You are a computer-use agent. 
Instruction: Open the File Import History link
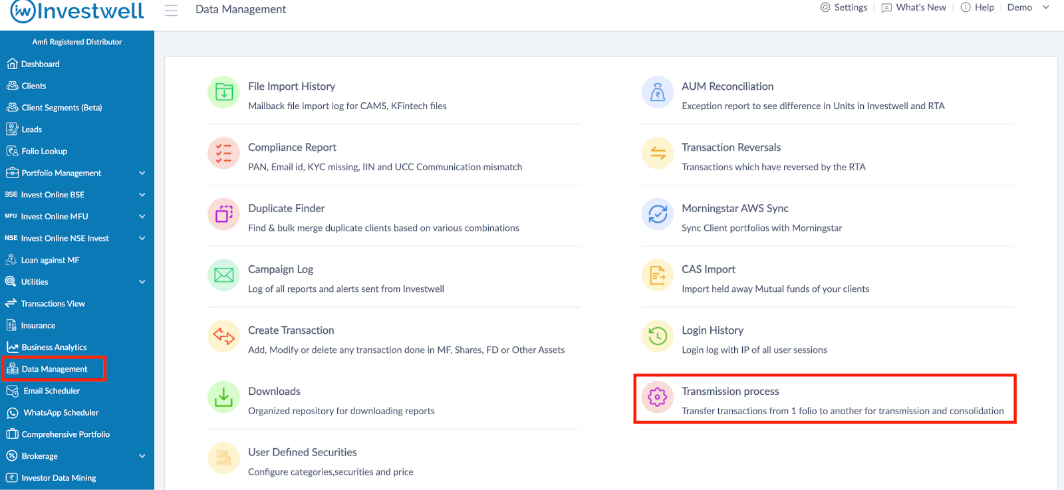291,86
